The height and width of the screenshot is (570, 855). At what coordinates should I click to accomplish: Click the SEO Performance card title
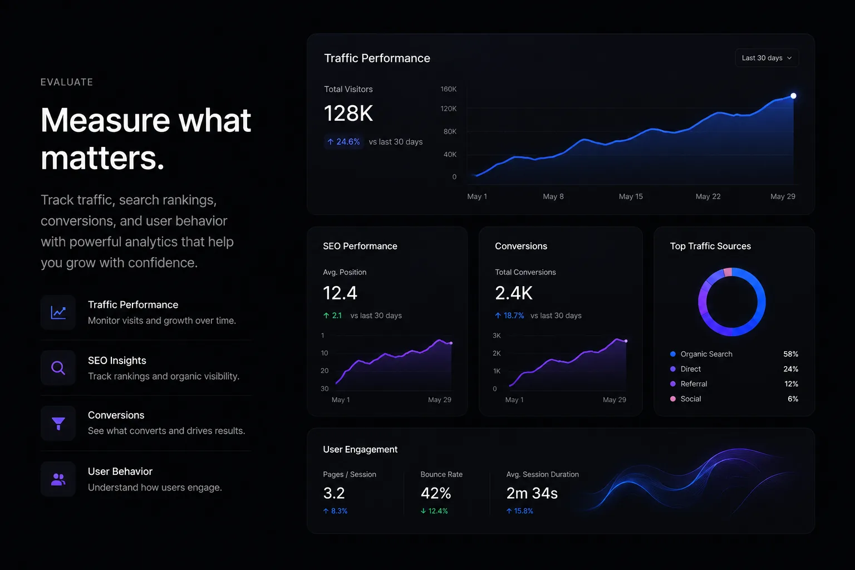(x=360, y=246)
